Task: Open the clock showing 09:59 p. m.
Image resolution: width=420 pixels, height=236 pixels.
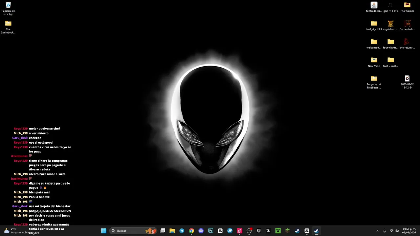Action: coord(409,231)
